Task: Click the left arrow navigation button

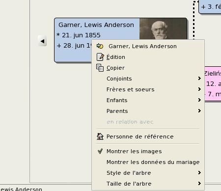Action: pyautogui.click(x=42, y=41)
